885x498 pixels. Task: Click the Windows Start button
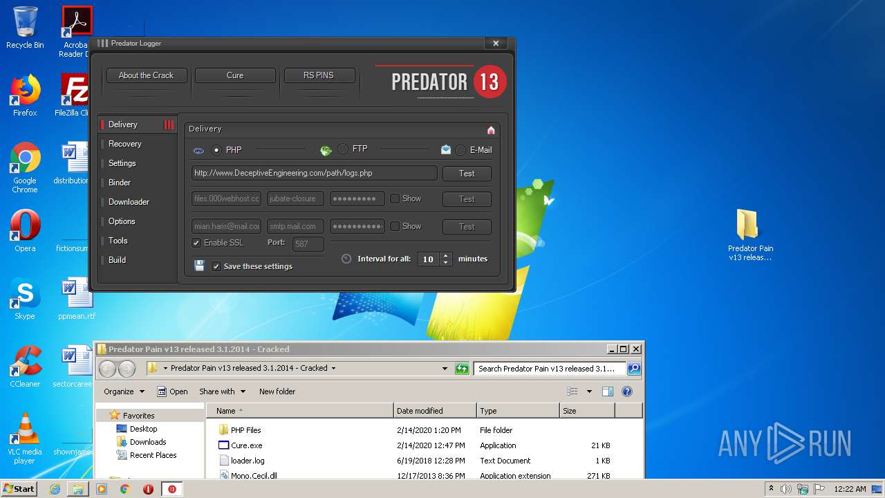19,489
